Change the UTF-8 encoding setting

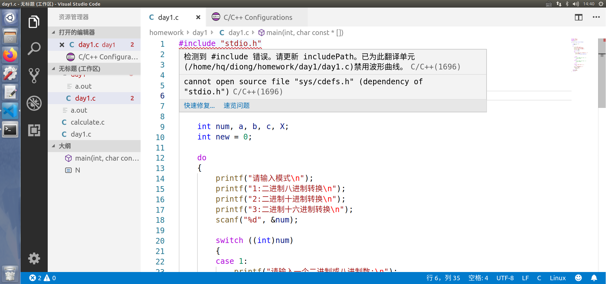pyautogui.click(x=505, y=278)
